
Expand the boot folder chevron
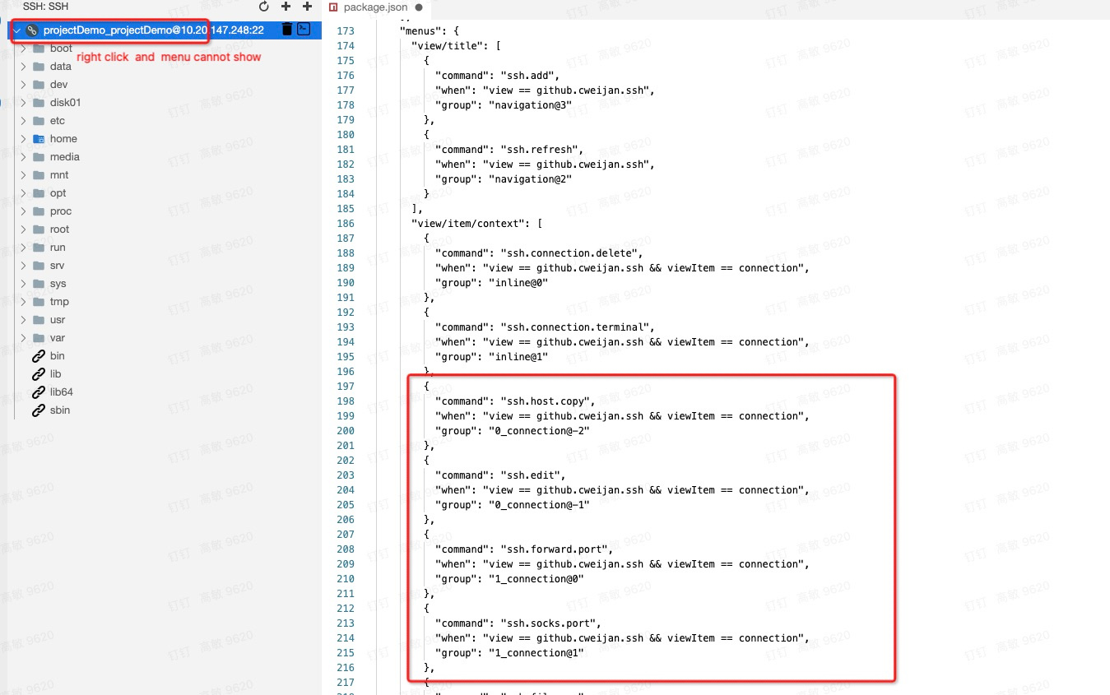click(x=24, y=49)
